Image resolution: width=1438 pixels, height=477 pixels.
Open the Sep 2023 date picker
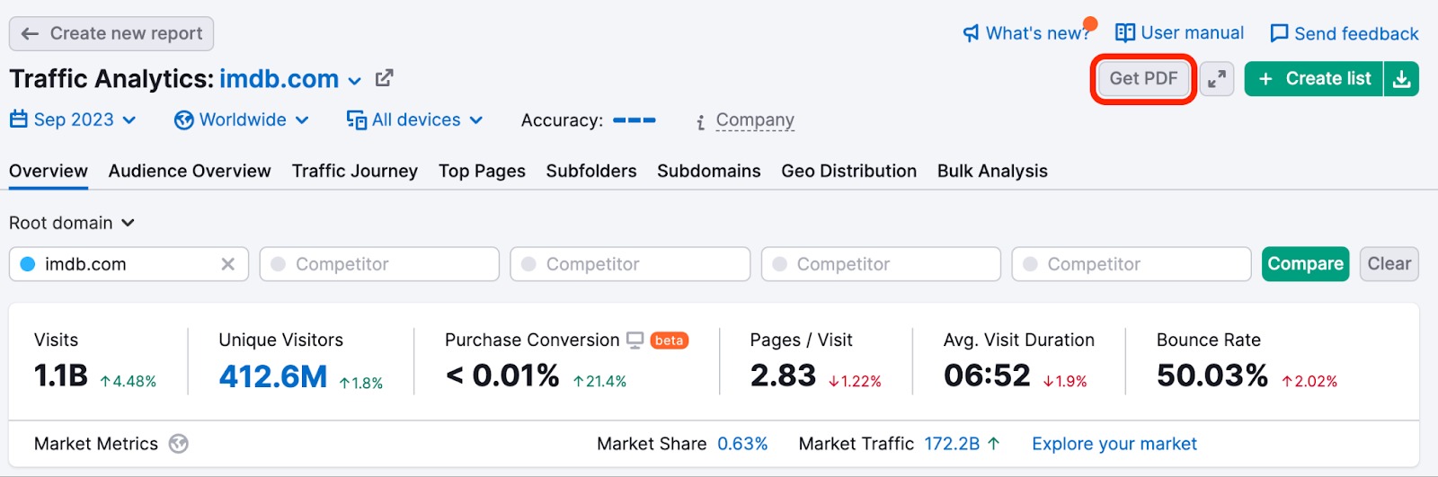(x=74, y=119)
